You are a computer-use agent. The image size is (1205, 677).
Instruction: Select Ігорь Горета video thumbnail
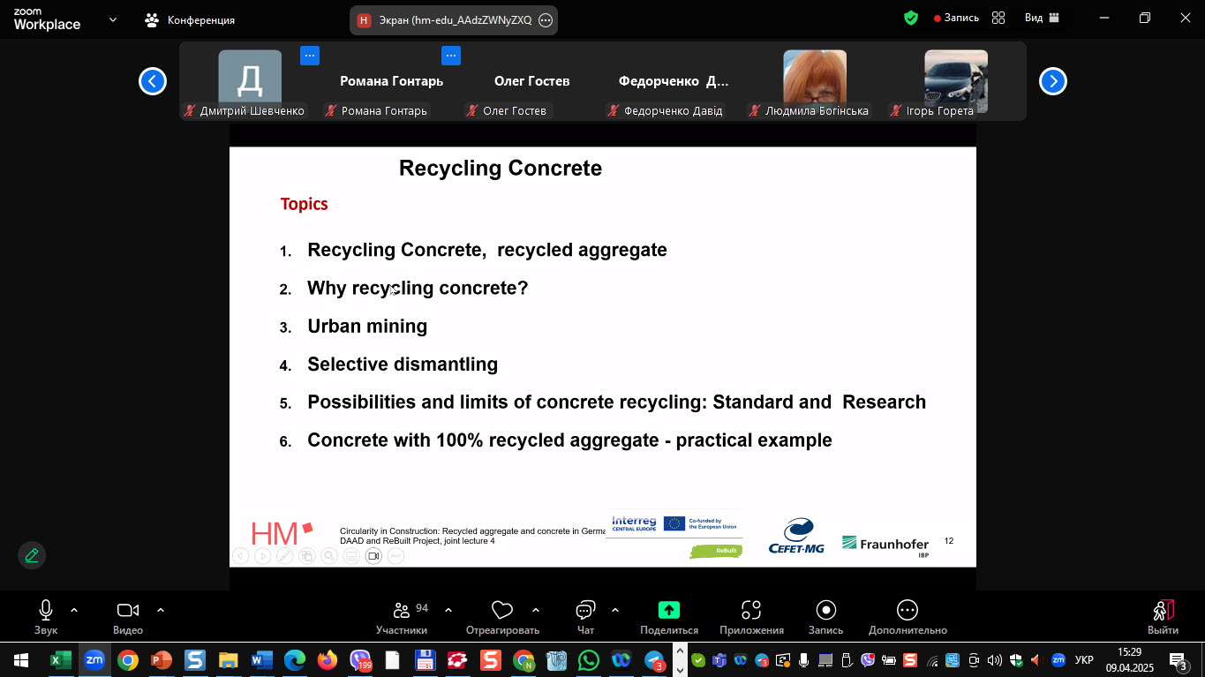pos(956,80)
